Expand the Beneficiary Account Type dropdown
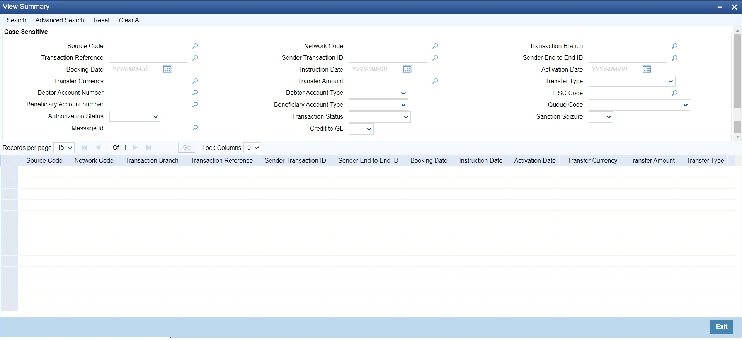 point(378,105)
